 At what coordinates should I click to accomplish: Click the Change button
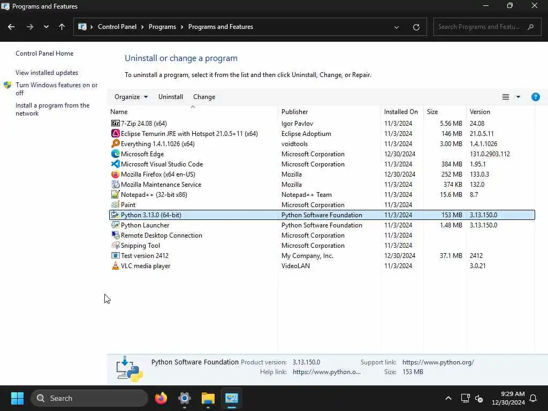(204, 97)
